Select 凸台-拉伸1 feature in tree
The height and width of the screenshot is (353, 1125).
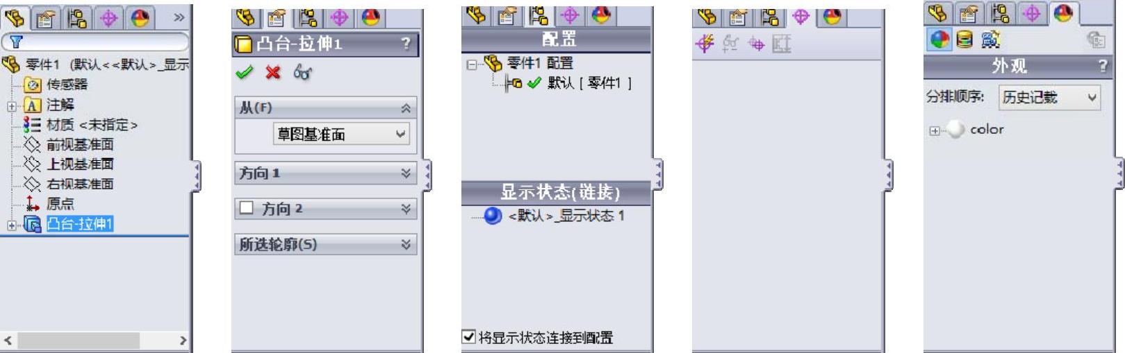click(79, 224)
